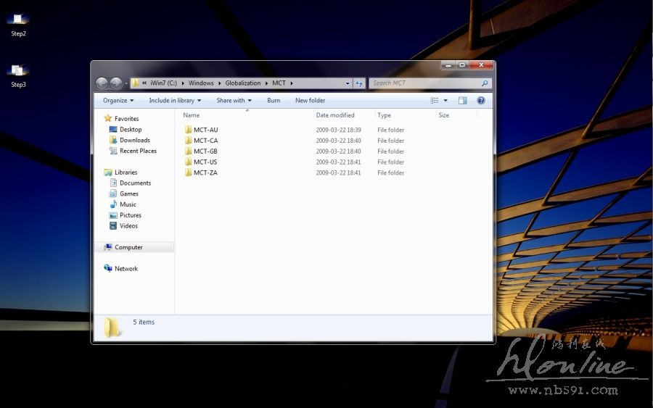Navigate to Globalization in the address path
This screenshot has height=408, width=653.
click(242, 83)
